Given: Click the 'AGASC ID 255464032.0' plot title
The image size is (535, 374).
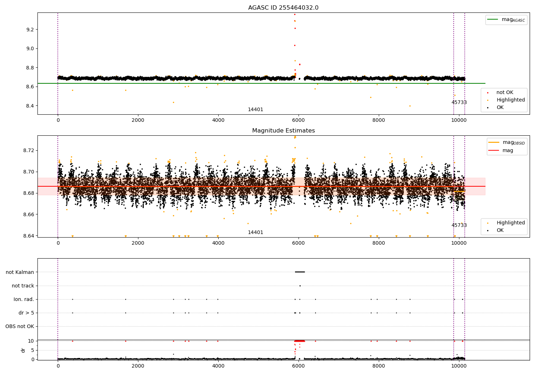Looking at the screenshot, I should tap(283, 8).
